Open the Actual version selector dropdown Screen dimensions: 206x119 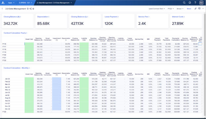click(x=180, y=9)
